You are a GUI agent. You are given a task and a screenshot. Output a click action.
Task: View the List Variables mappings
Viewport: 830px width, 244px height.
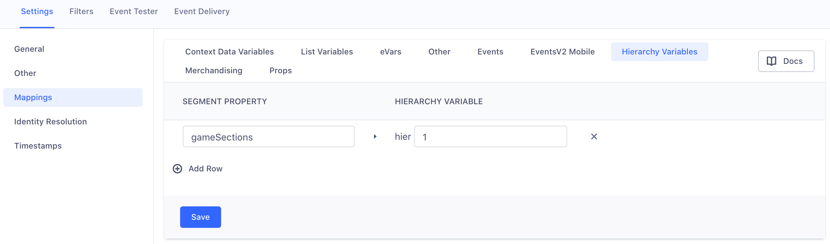click(x=327, y=51)
